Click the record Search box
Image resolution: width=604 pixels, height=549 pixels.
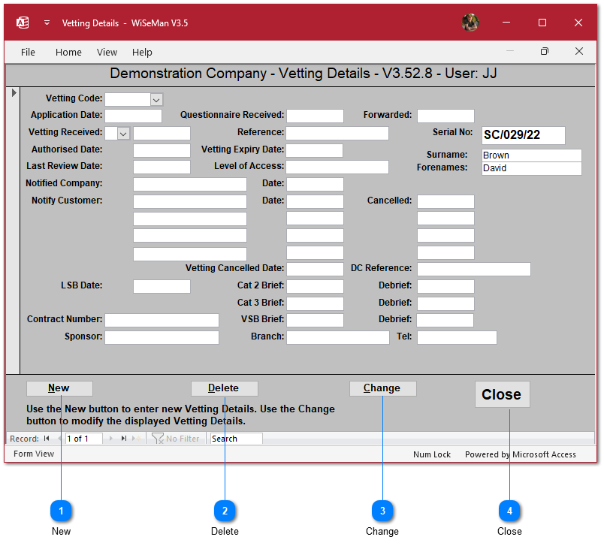point(236,439)
